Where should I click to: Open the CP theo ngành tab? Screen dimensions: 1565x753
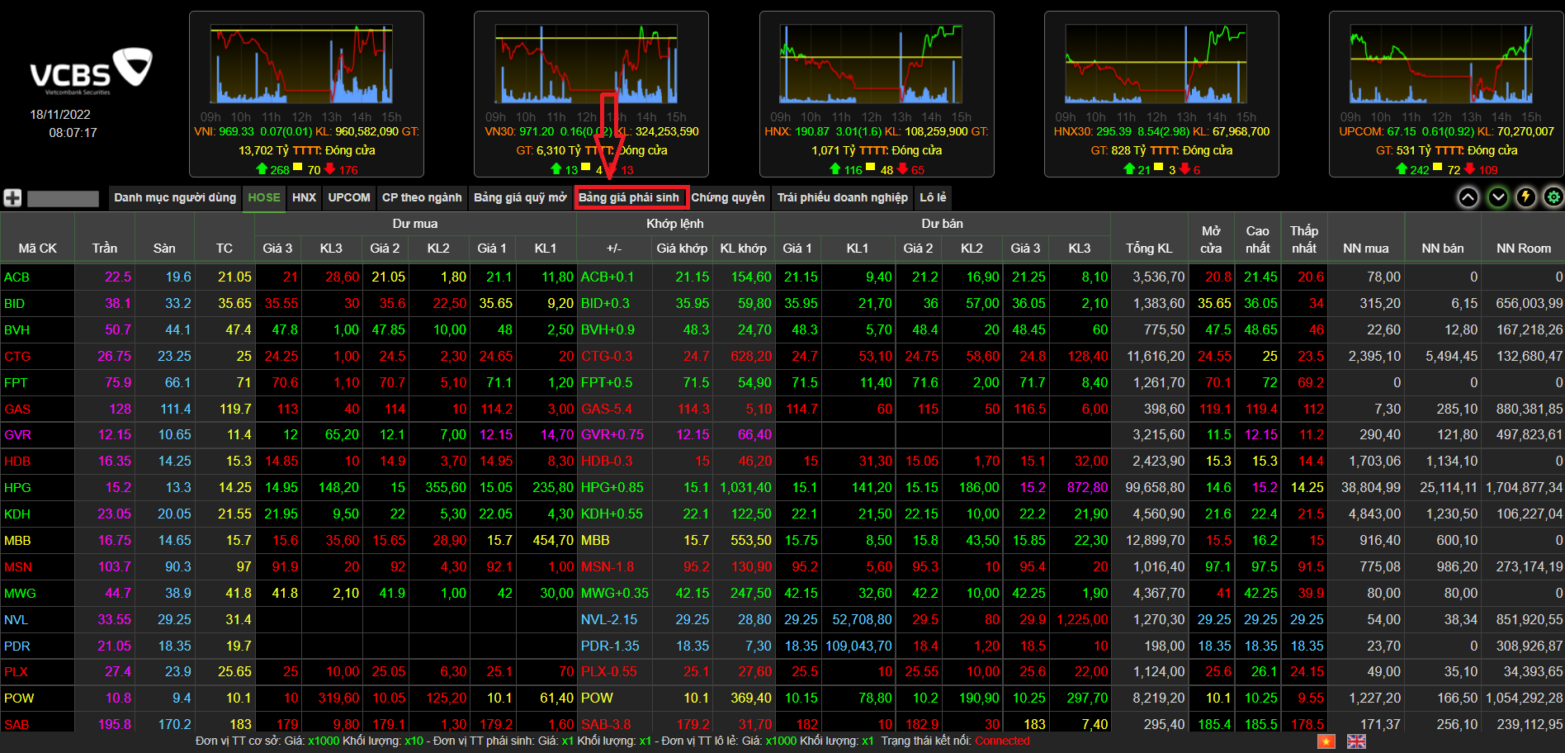click(x=422, y=197)
